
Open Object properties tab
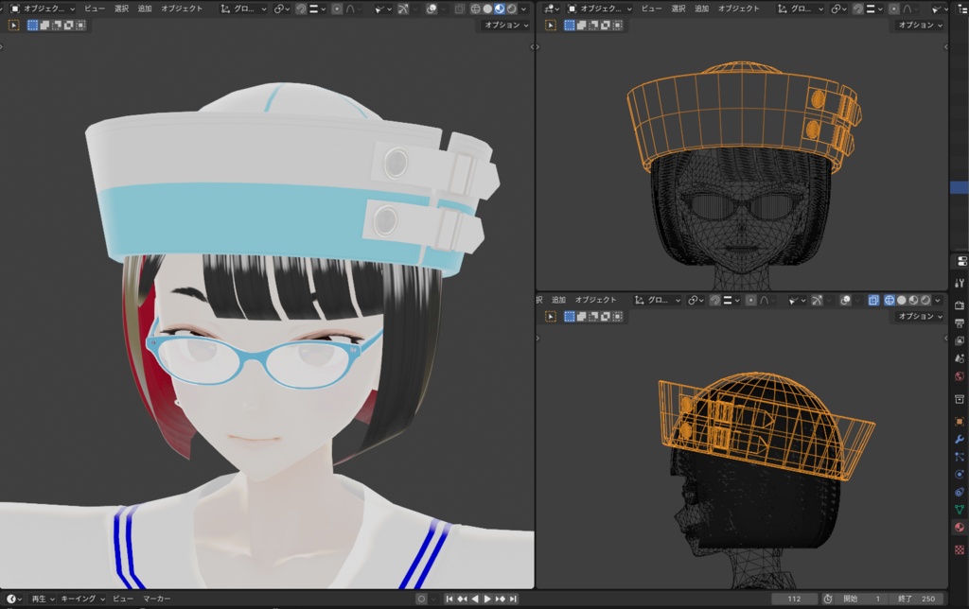click(960, 422)
